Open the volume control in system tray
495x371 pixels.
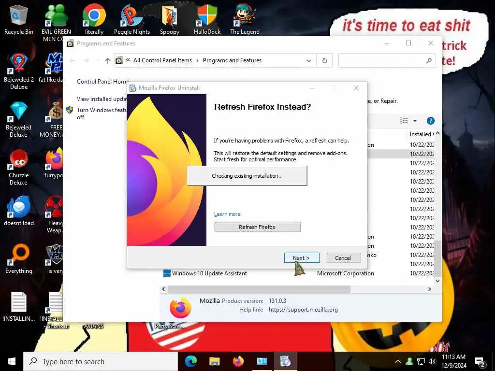pos(432,361)
